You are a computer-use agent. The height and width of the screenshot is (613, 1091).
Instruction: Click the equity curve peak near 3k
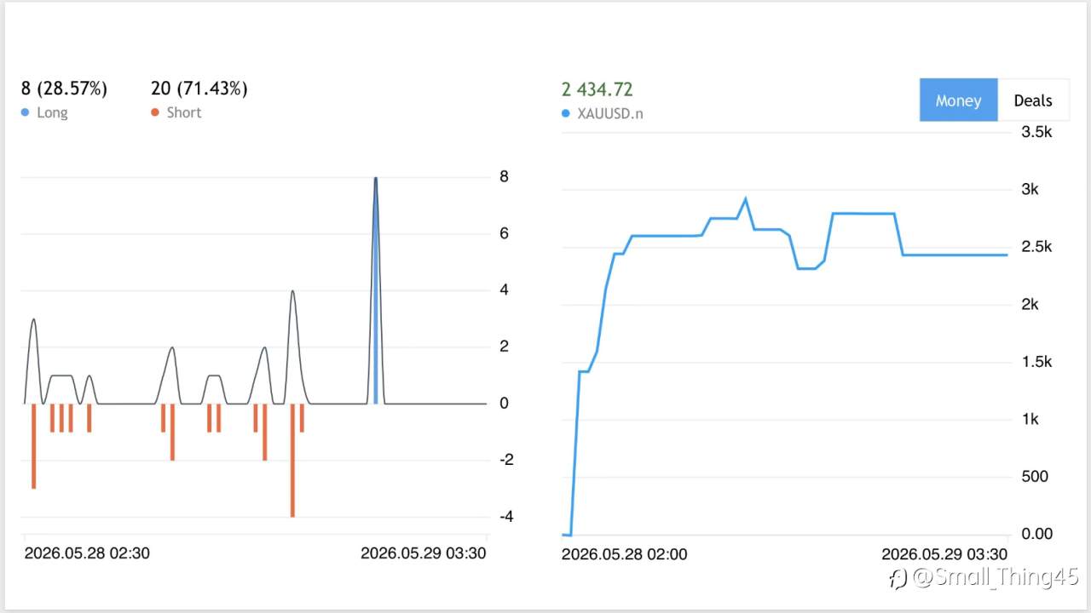(746, 199)
